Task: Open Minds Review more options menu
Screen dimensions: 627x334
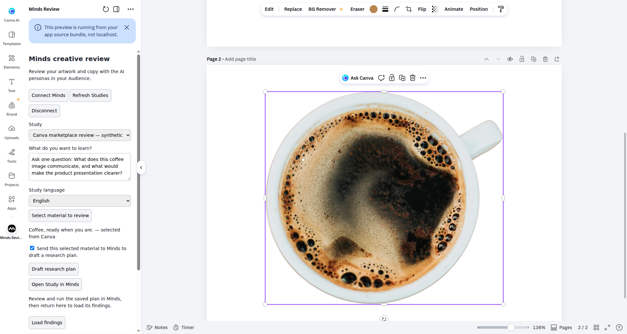Action: 131,9
